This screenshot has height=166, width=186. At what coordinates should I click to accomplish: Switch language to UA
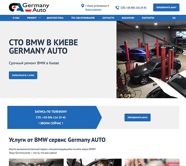(x=174, y=18)
